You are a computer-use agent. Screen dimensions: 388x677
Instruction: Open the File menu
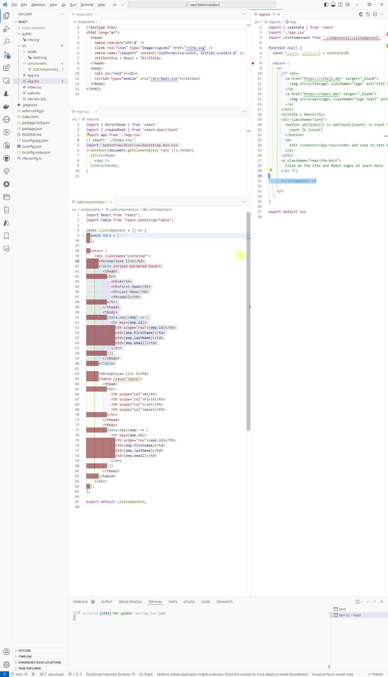pos(14,5)
